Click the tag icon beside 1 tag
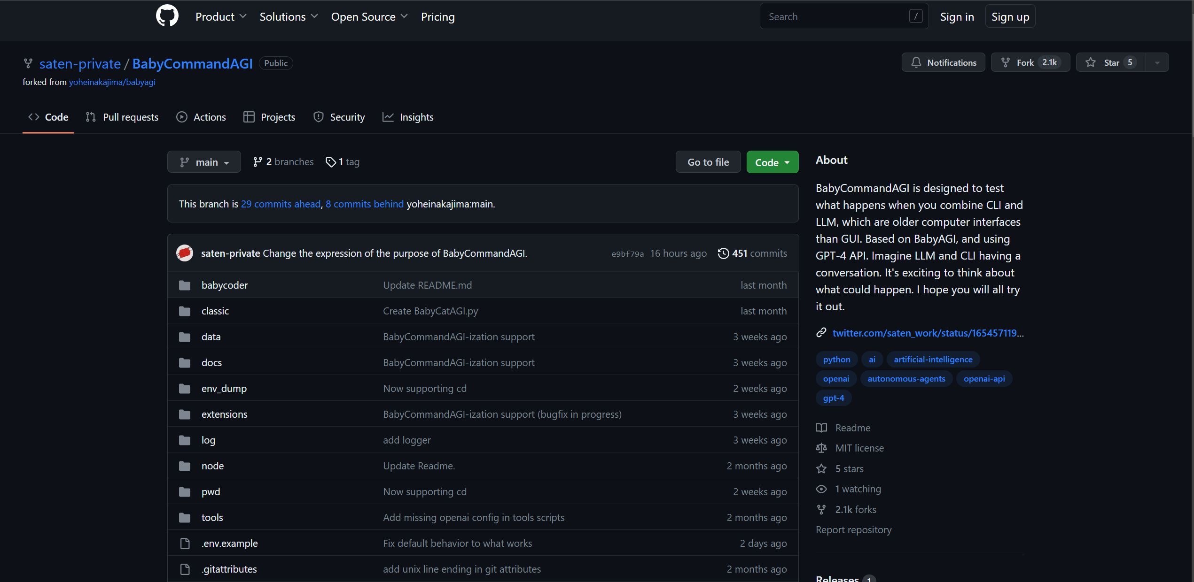This screenshot has height=582, width=1194. point(331,162)
